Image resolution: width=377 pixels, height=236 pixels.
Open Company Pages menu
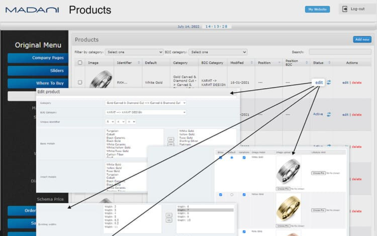(x=38, y=58)
